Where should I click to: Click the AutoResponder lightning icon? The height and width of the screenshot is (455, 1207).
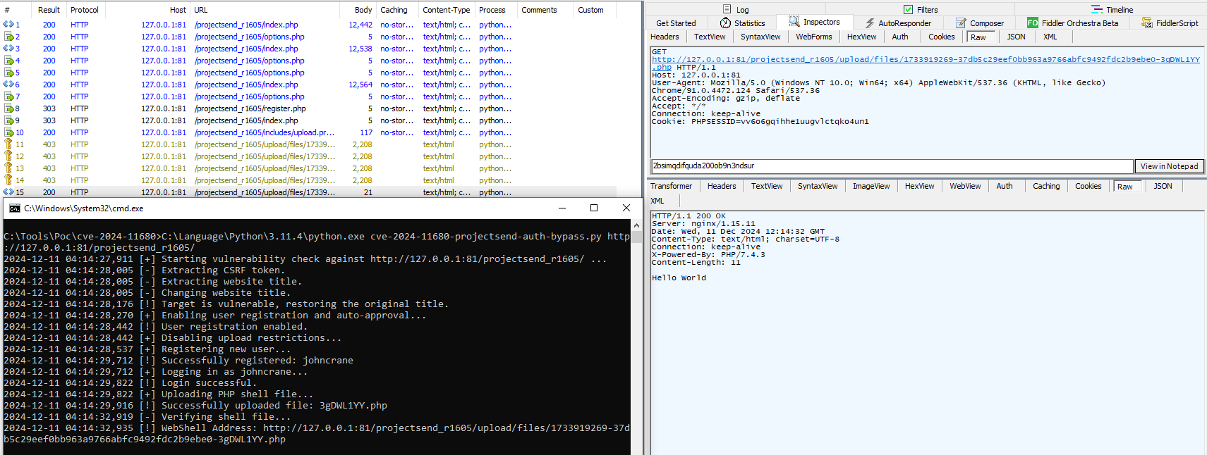click(x=870, y=23)
